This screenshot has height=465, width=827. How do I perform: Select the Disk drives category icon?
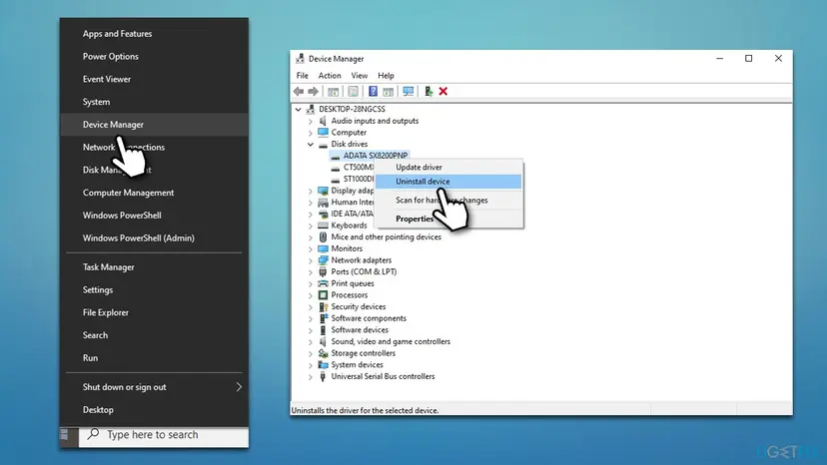point(323,145)
